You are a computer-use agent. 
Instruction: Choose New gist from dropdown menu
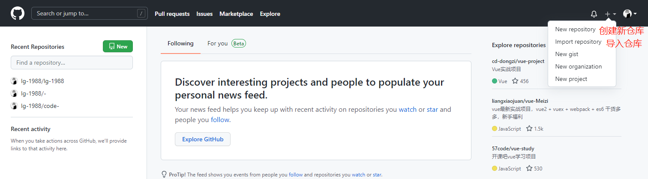(x=567, y=54)
